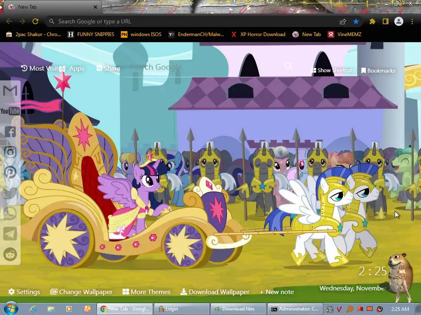Viewport: 421px width, 315px height.
Task: Open the windows ISOS bookmark
Action: (141, 34)
